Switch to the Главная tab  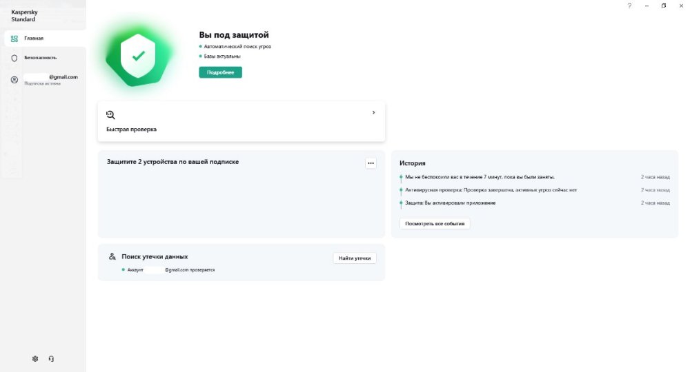pyautogui.click(x=34, y=39)
